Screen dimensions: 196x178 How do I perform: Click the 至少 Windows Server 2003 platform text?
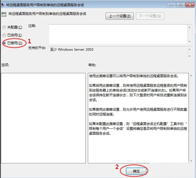point(72,50)
